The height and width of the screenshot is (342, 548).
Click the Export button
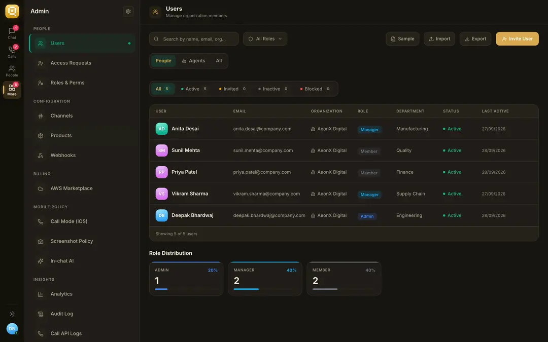click(475, 39)
